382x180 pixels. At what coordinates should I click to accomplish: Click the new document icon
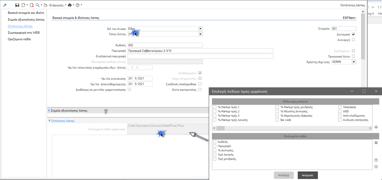pos(23,5)
